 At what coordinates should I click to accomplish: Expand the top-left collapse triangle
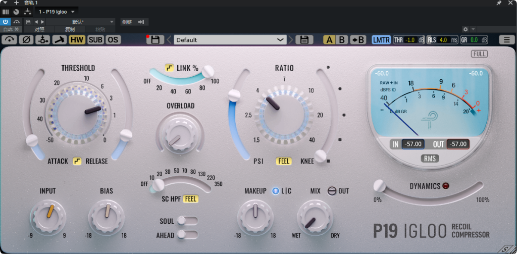[5, 3]
